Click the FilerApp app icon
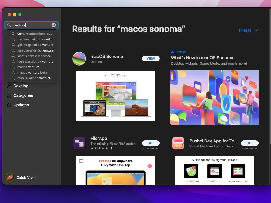Viewport: 271px width, 203px height. pos(79,143)
